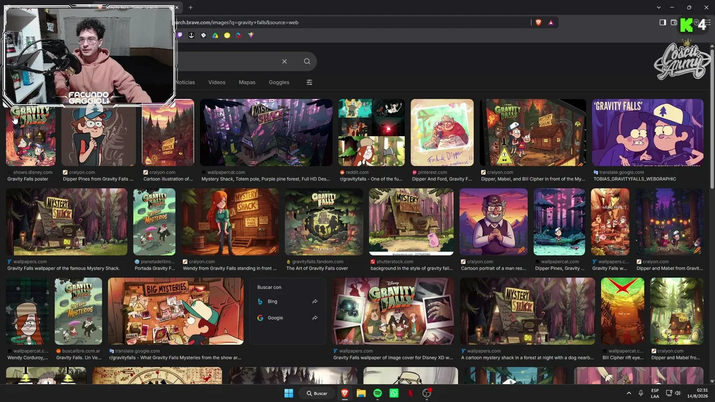Search with Bing option
Screen dimensions: 715x402
coord(288,301)
